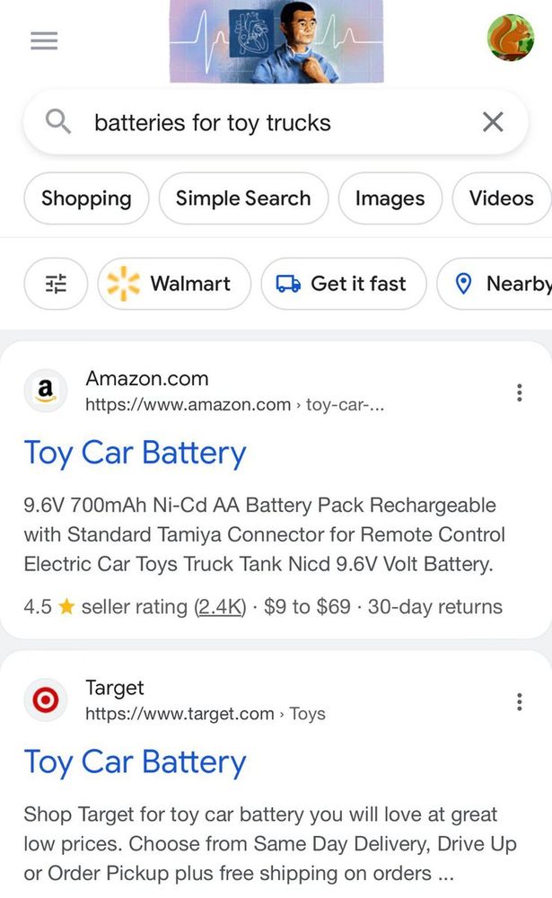Open the Simple Search tab
The image size is (552, 898).
pyautogui.click(x=243, y=198)
